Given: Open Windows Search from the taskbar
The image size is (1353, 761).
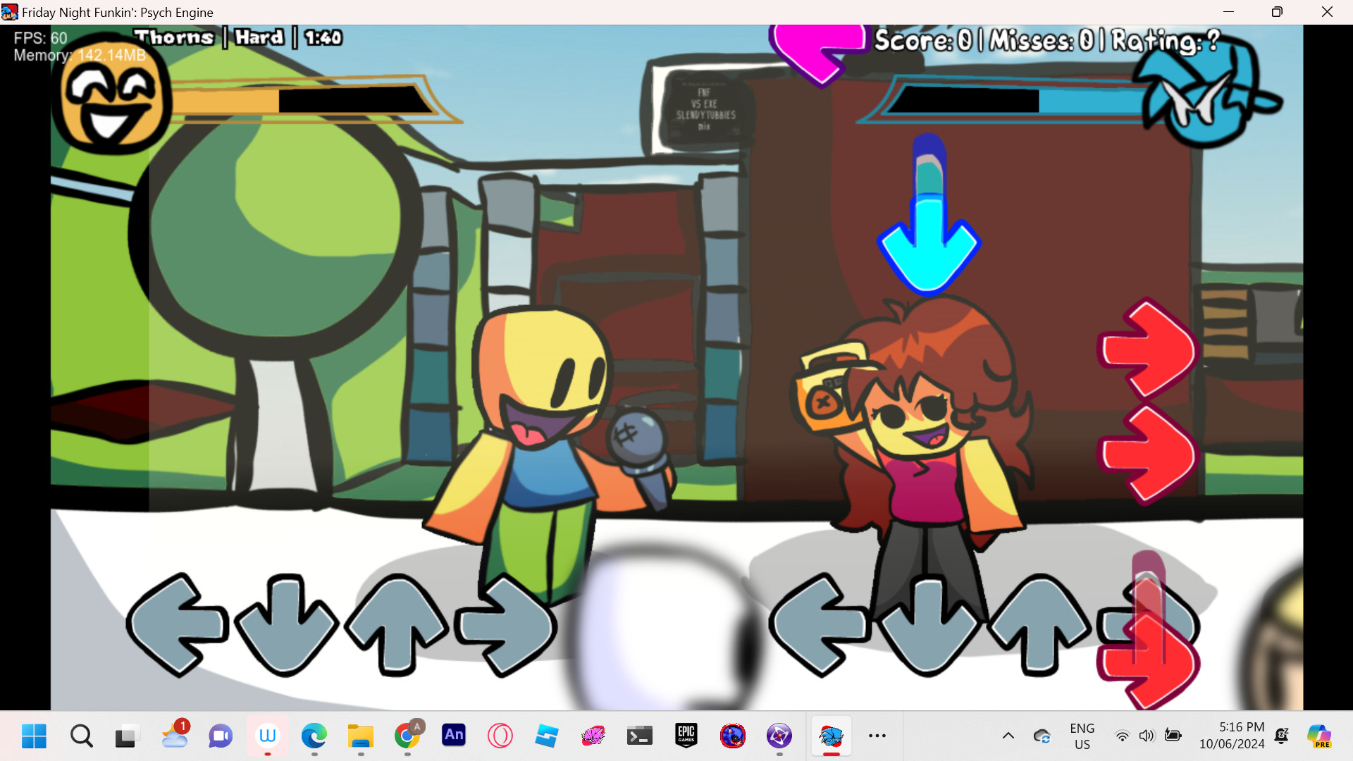Looking at the screenshot, I should pos(82,736).
